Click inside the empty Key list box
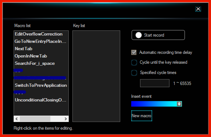Screen dimensions: 211x137 tap(96, 76)
